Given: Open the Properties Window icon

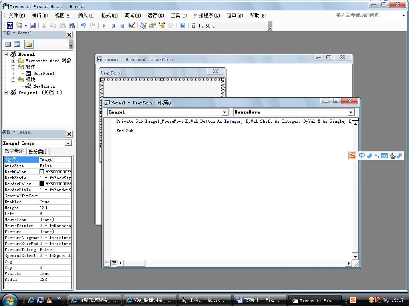Looking at the screenshot, I should (x=153, y=25).
